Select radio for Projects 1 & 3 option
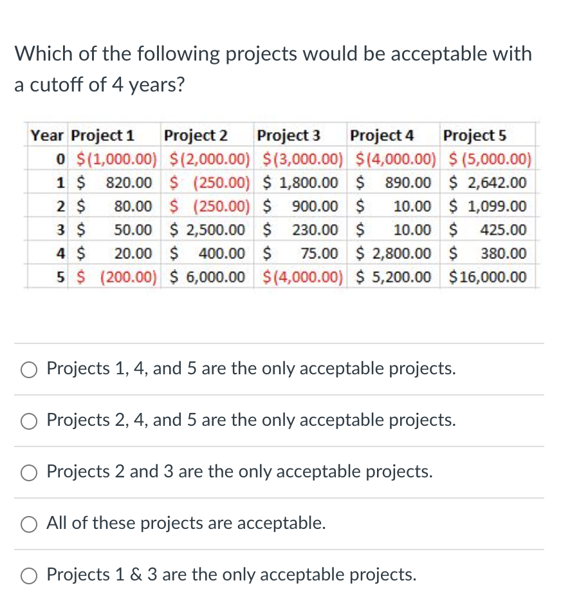This screenshot has width=561, height=603. click(x=28, y=575)
